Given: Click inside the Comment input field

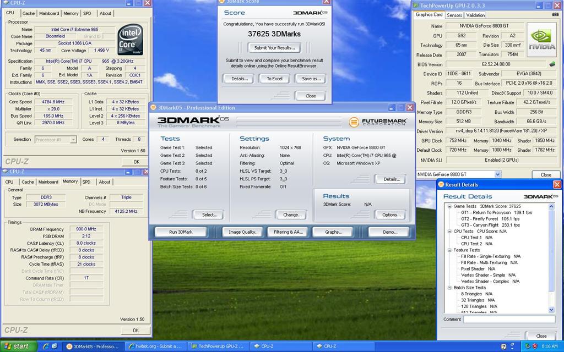Looking at the screenshot, I should (x=509, y=320).
